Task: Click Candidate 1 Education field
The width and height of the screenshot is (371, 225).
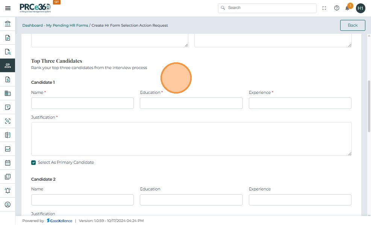Action: [x=191, y=103]
